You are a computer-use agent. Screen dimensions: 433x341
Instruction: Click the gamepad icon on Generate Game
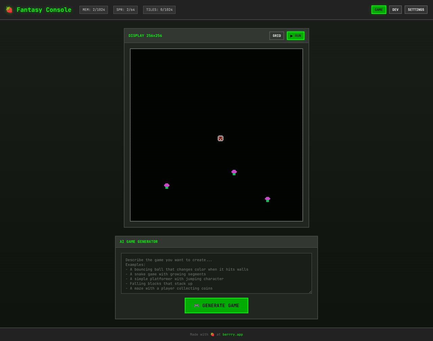(x=197, y=305)
